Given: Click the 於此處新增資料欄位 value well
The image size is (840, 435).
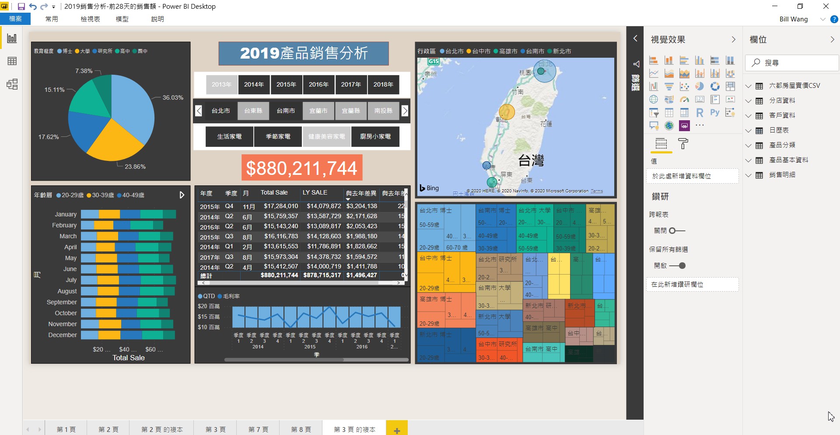Looking at the screenshot, I should (692, 176).
